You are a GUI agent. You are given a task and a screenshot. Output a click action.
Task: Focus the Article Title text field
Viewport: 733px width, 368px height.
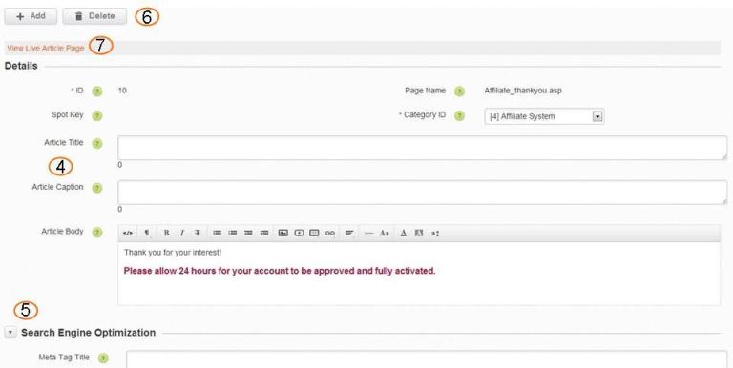point(422,148)
